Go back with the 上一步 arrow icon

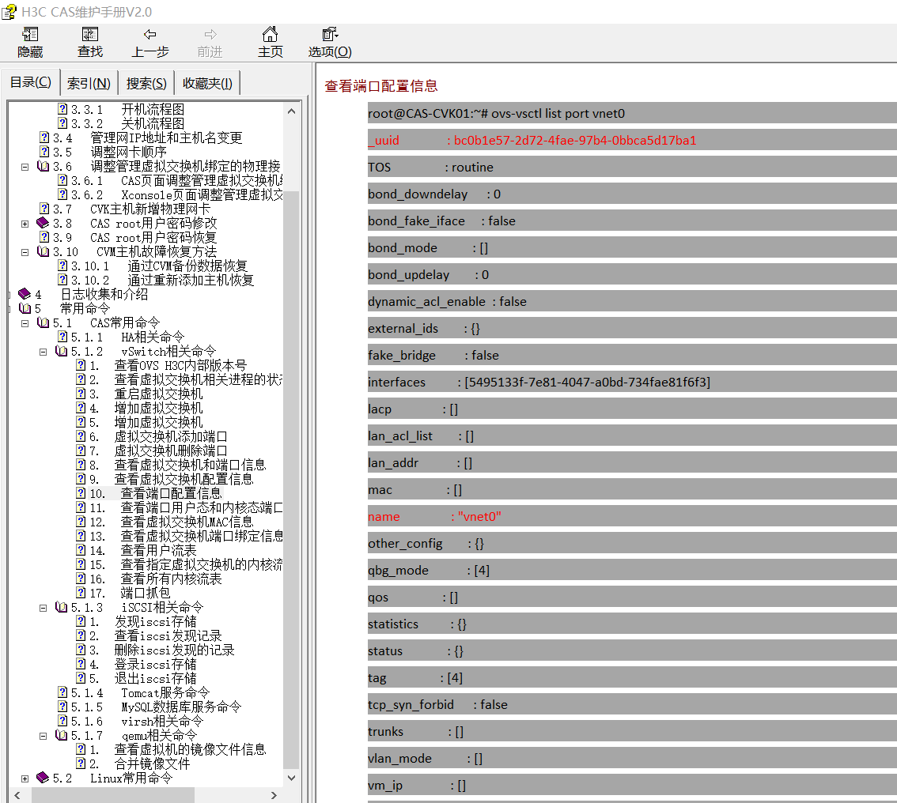[x=149, y=34]
